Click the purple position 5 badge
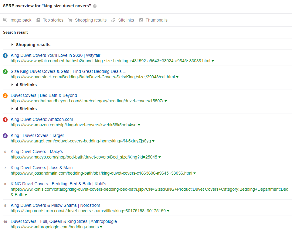 point(5,136)
